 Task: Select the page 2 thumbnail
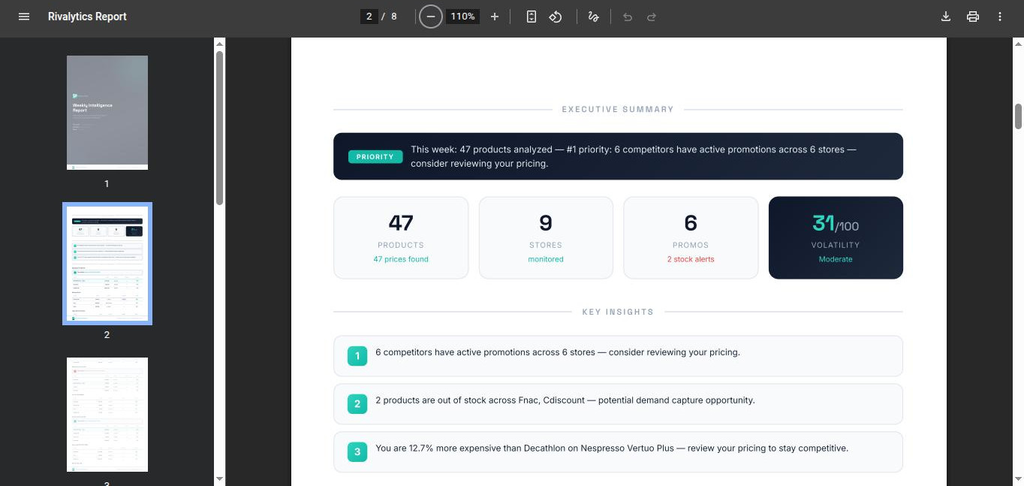coord(107,264)
